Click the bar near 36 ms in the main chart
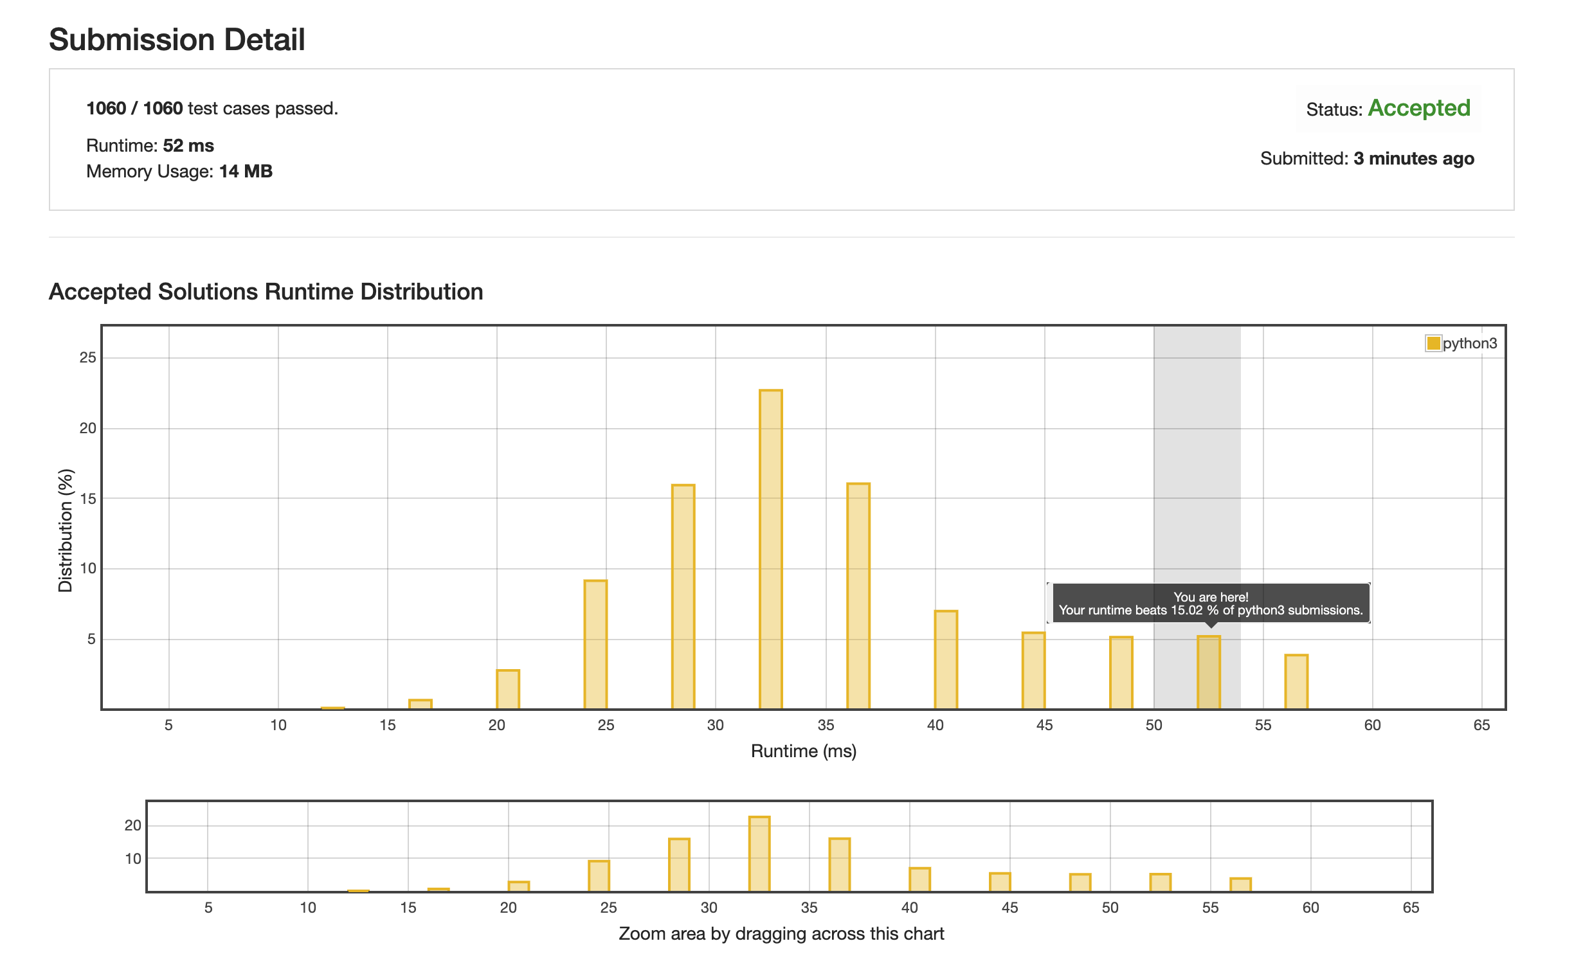 tap(858, 596)
